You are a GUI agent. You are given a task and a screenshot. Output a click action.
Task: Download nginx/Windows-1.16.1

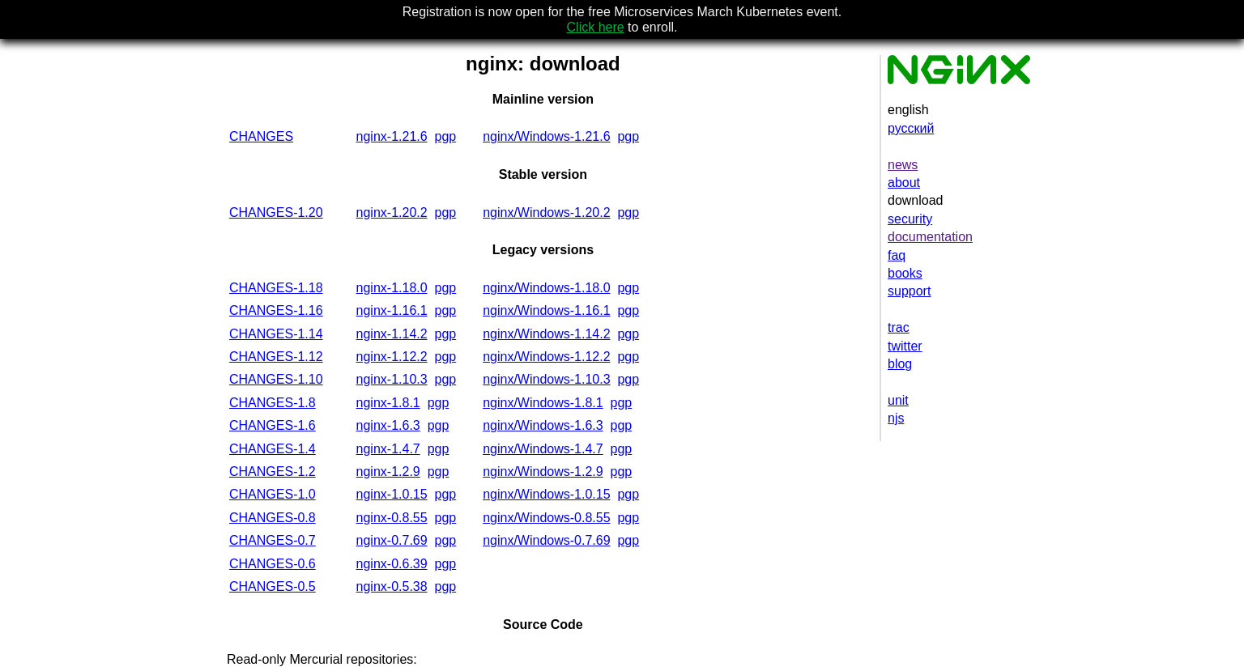coord(547,311)
